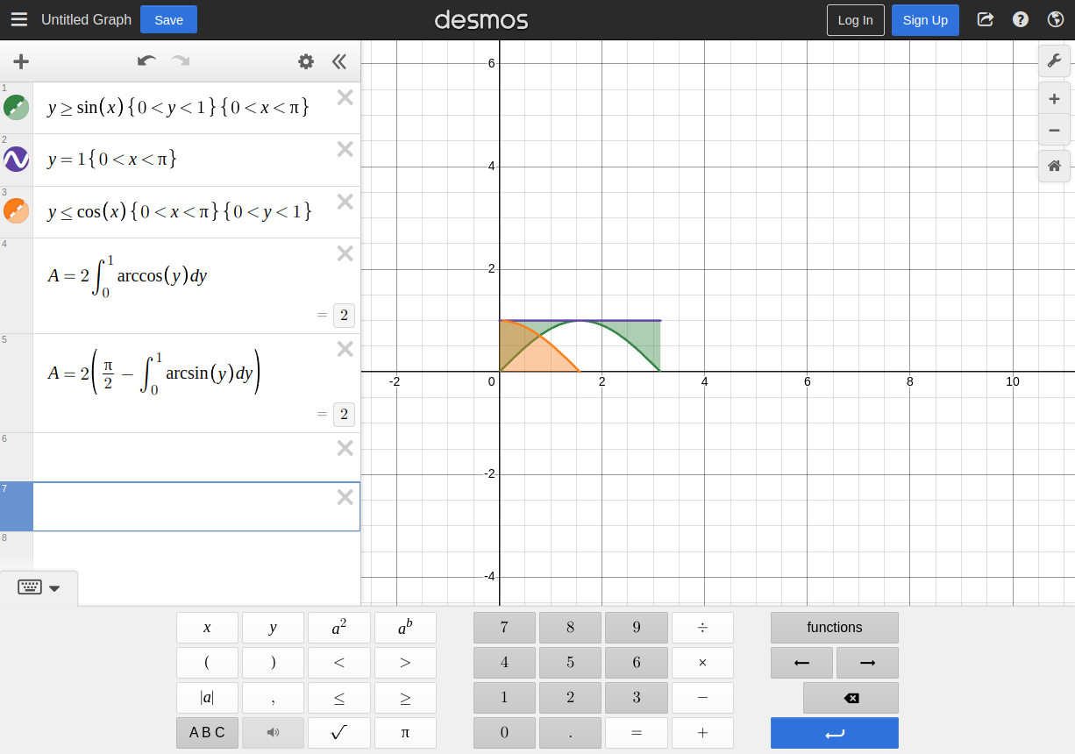This screenshot has height=754, width=1075.
Task: Undo the last expression edit
Action: point(146,60)
